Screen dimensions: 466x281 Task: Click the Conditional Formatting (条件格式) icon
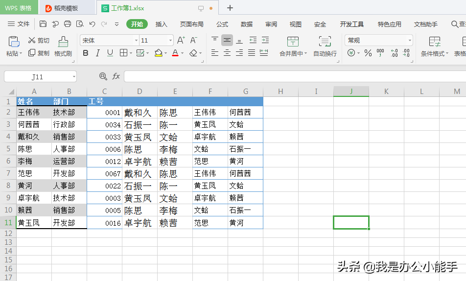434,42
